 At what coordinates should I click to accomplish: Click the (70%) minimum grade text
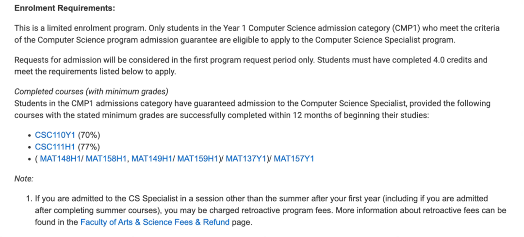pyautogui.click(x=89, y=135)
